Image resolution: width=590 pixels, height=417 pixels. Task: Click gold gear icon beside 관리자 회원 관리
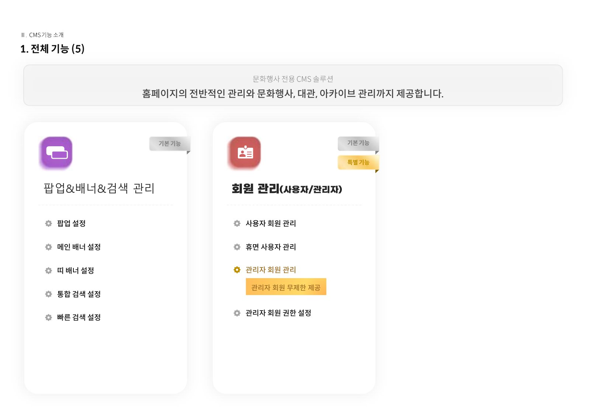click(237, 270)
